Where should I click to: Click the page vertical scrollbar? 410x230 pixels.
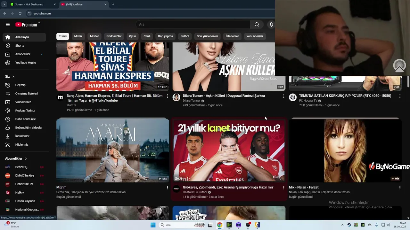tap(408, 81)
